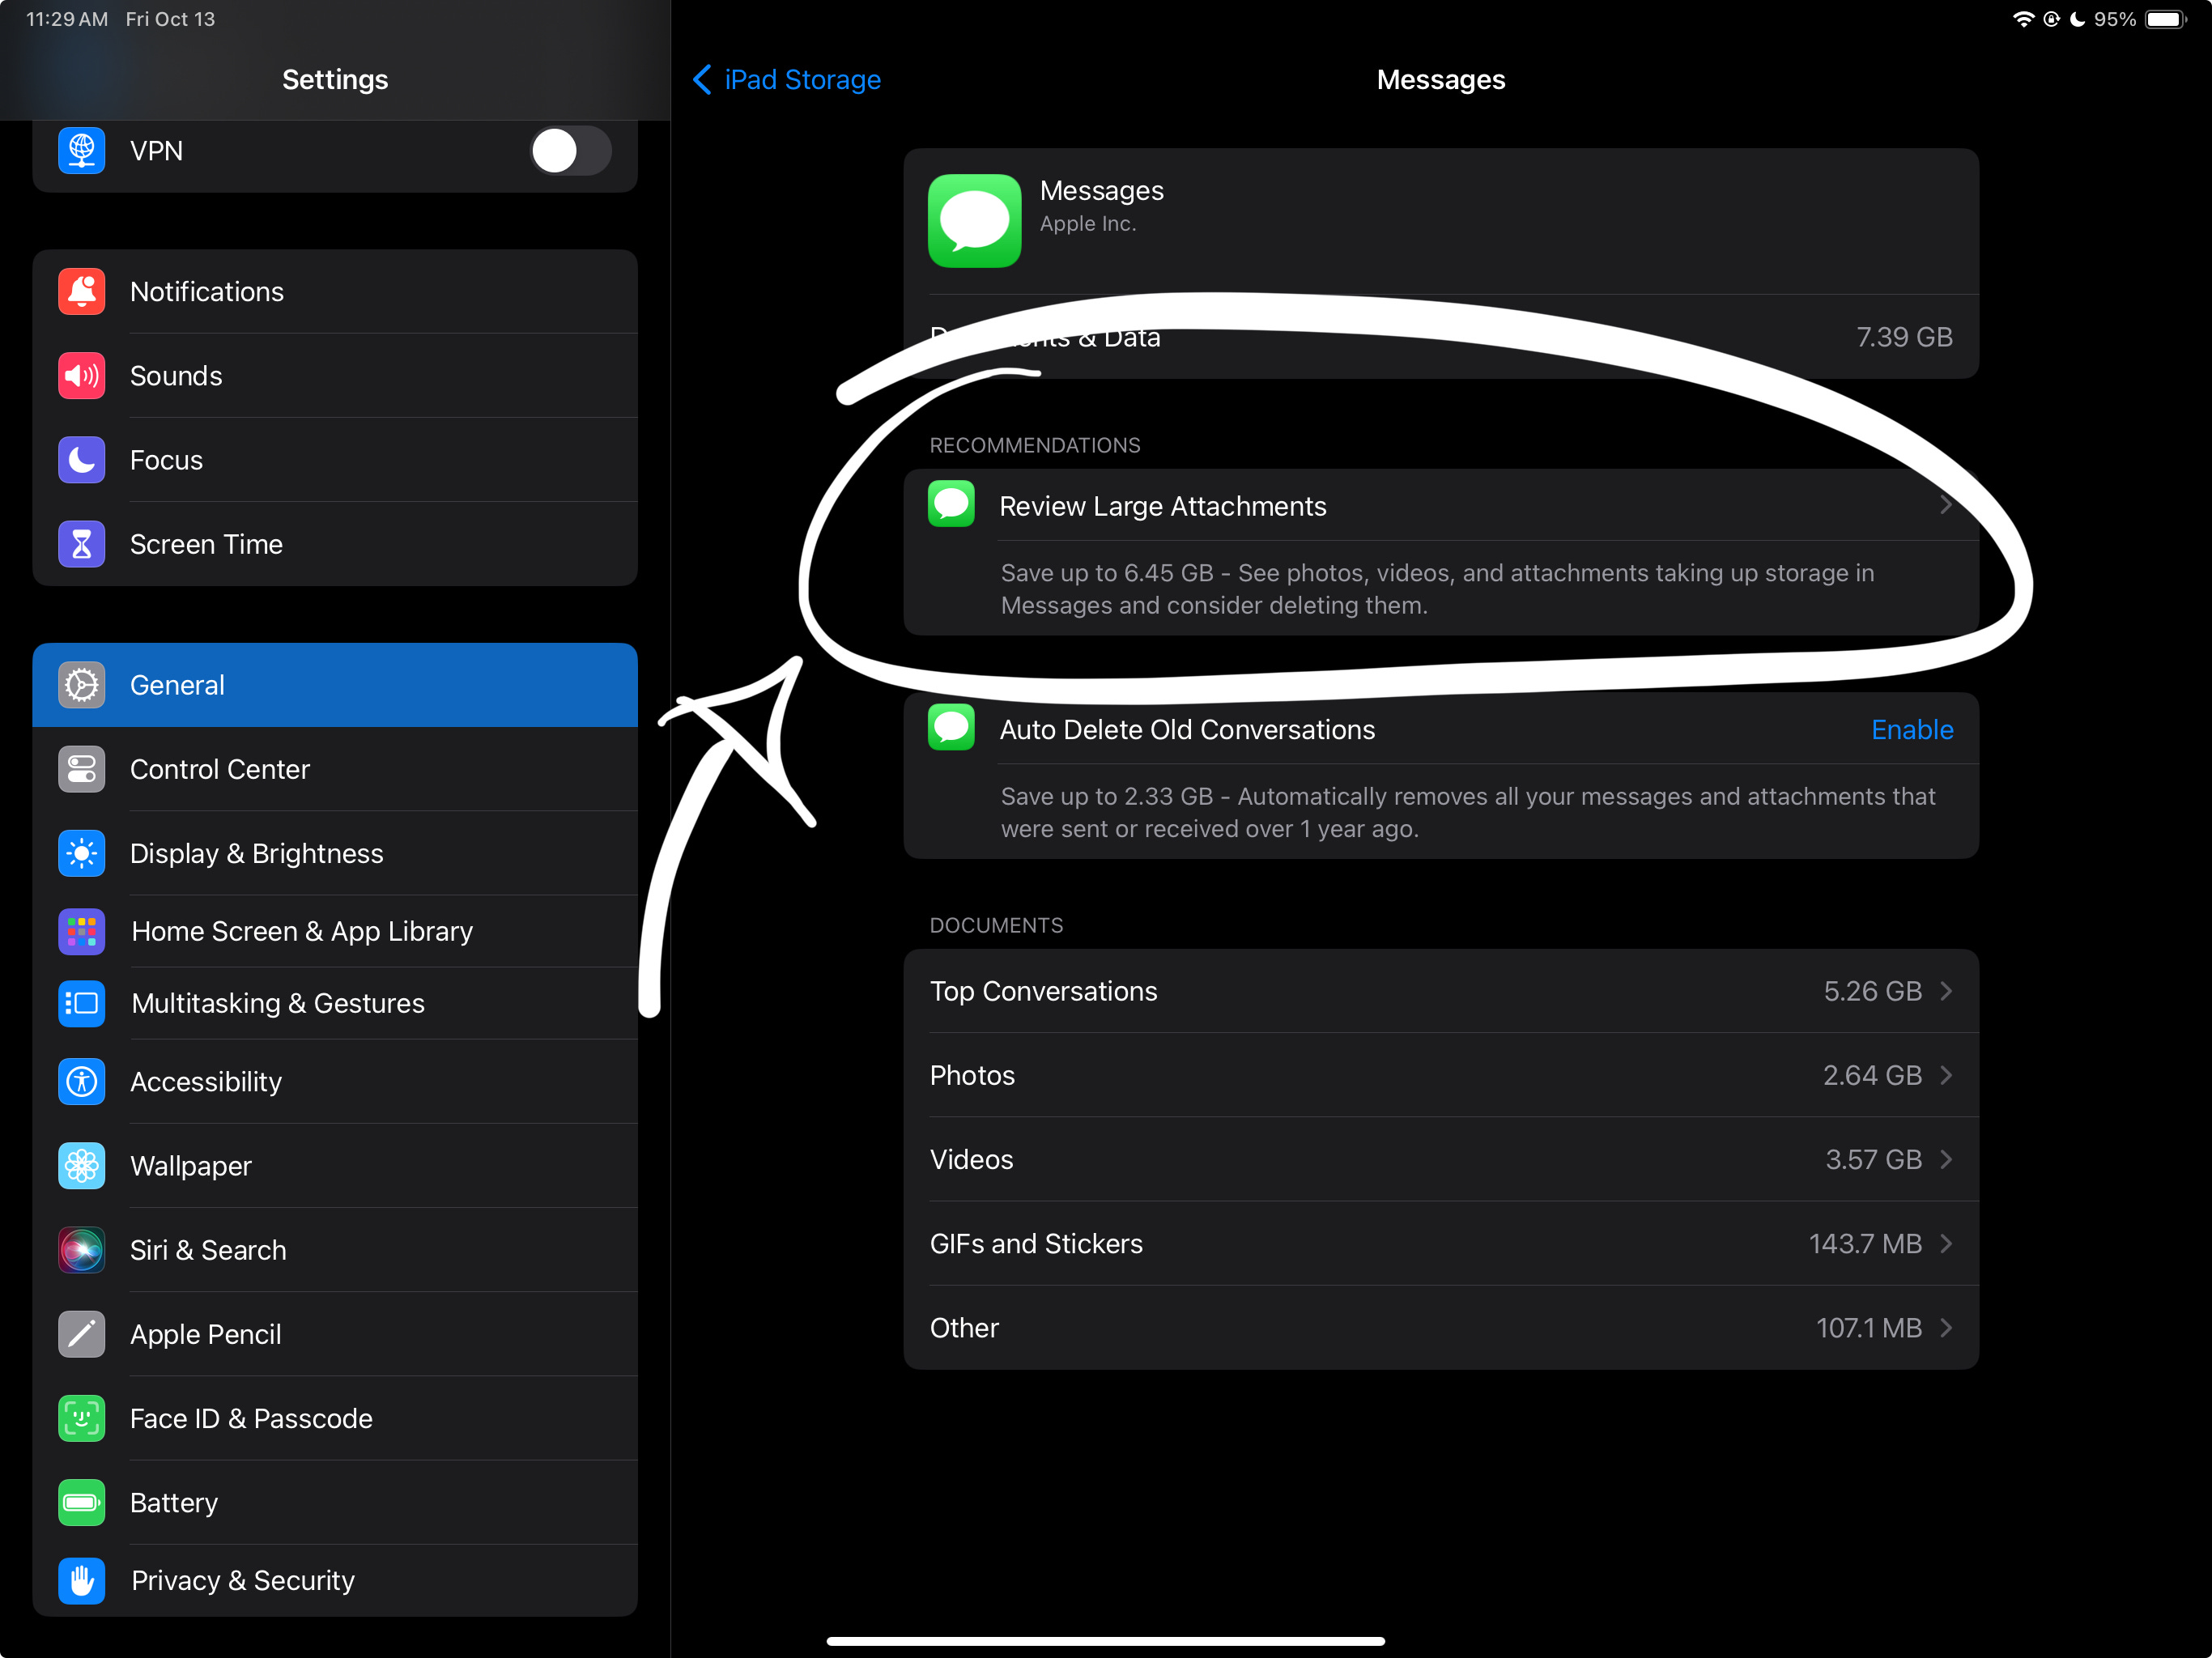Tap the Multitasking & Gestures icon
Image resolution: width=2212 pixels, height=1658 pixels.
click(81, 1003)
